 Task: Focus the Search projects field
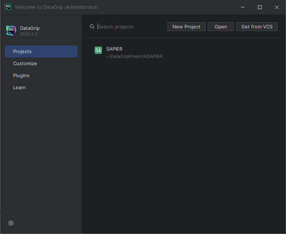(130, 27)
